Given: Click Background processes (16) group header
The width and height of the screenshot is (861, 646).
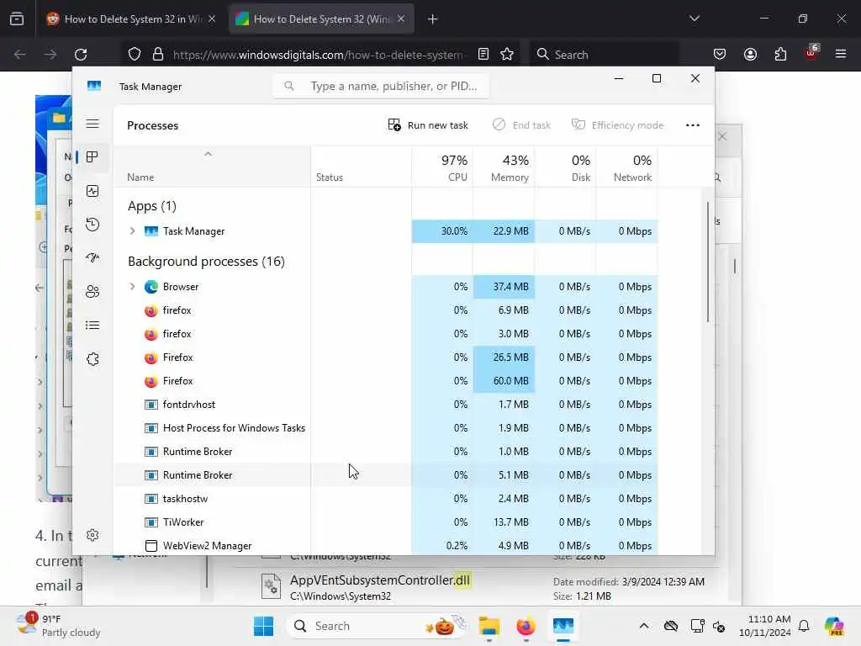Looking at the screenshot, I should [206, 262].
